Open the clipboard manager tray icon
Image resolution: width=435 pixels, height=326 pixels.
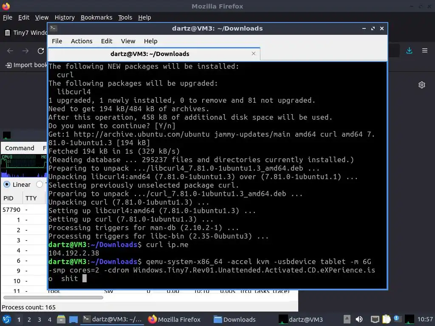pos(386,319)
